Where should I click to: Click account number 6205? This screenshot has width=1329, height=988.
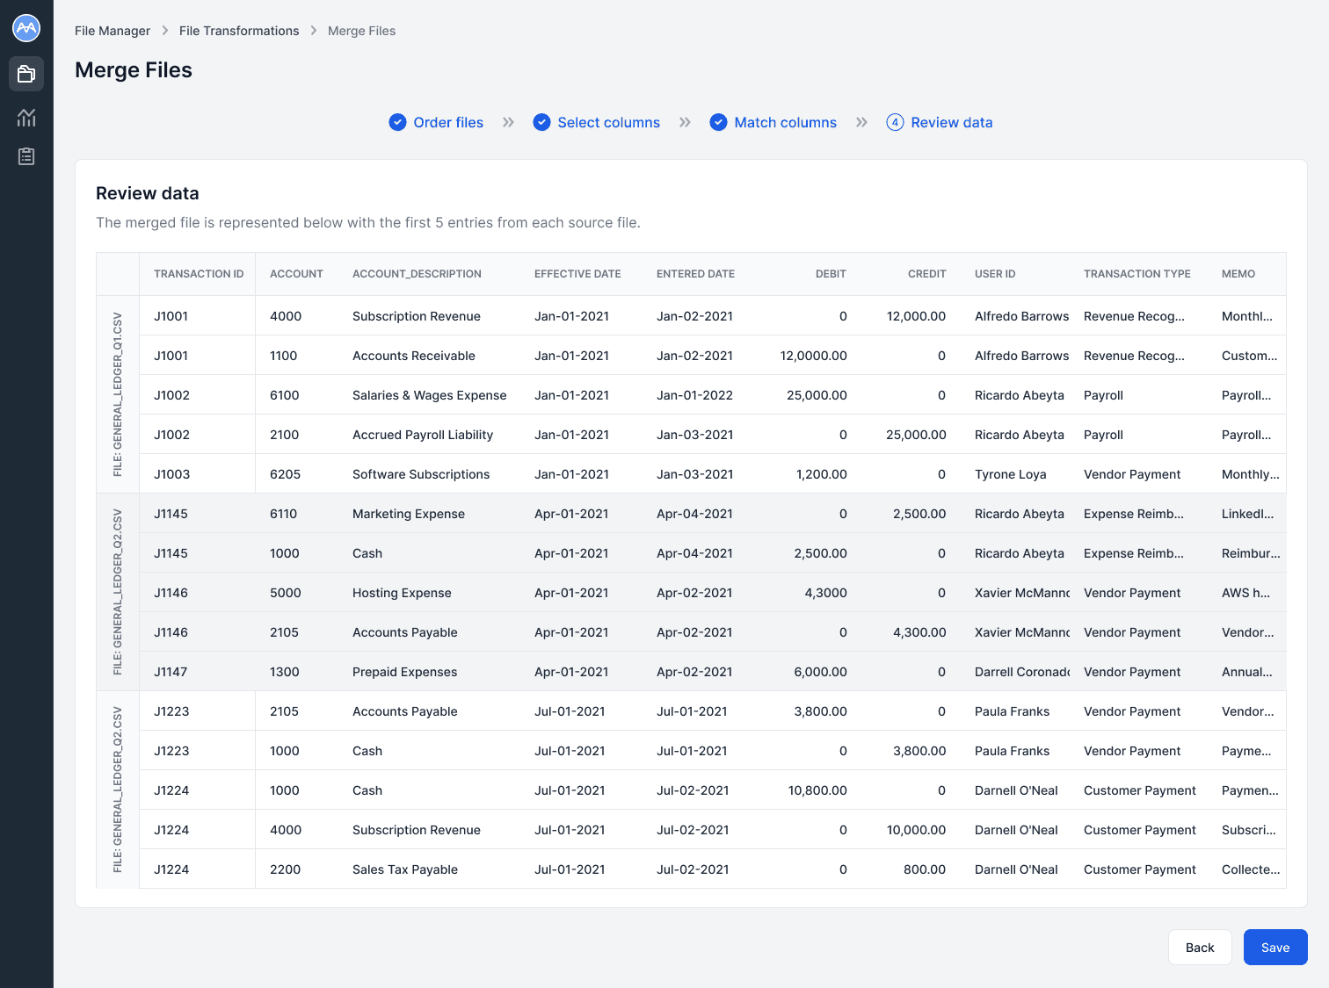[285, 474]
